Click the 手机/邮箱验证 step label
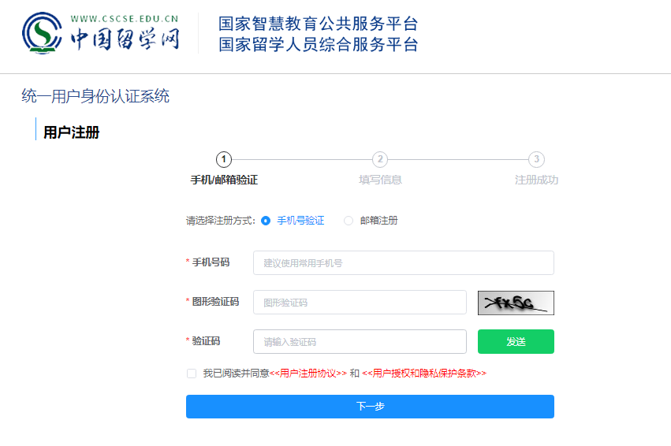 (x=224, y=180)
